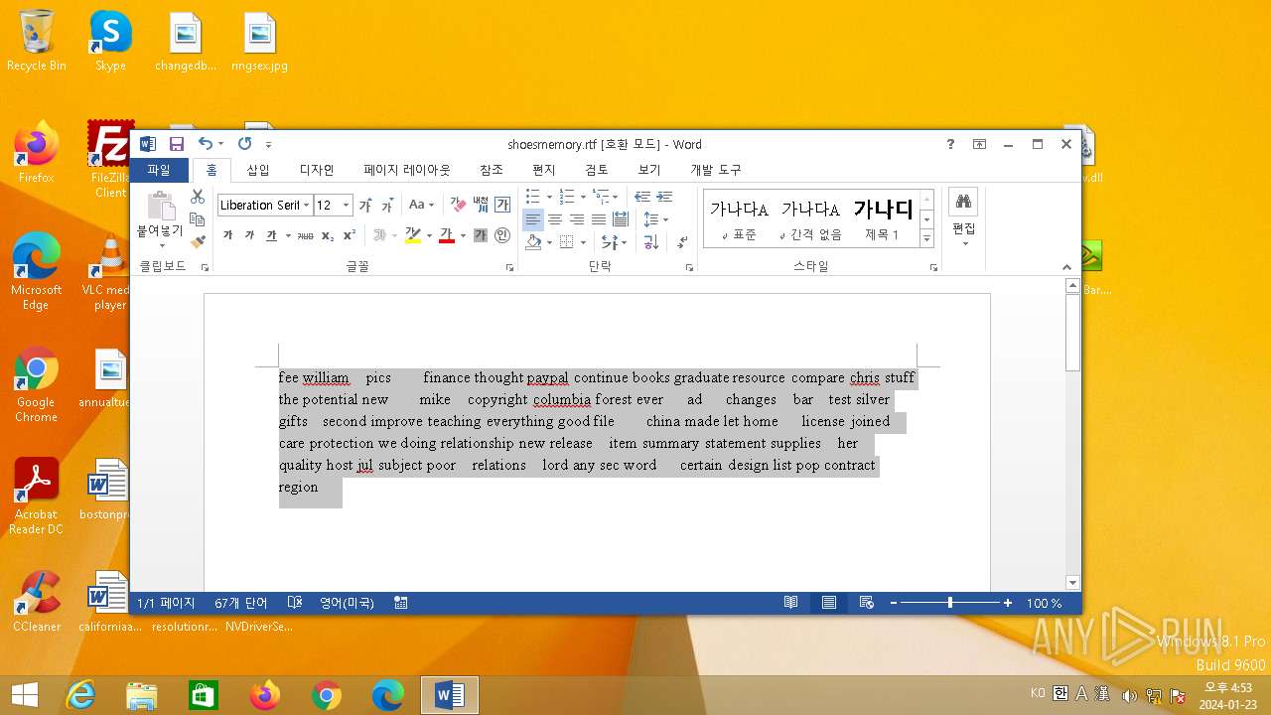Screen dimensions: 1271x715
Task: Click the character border icon
Action: (x=502, y=205)
